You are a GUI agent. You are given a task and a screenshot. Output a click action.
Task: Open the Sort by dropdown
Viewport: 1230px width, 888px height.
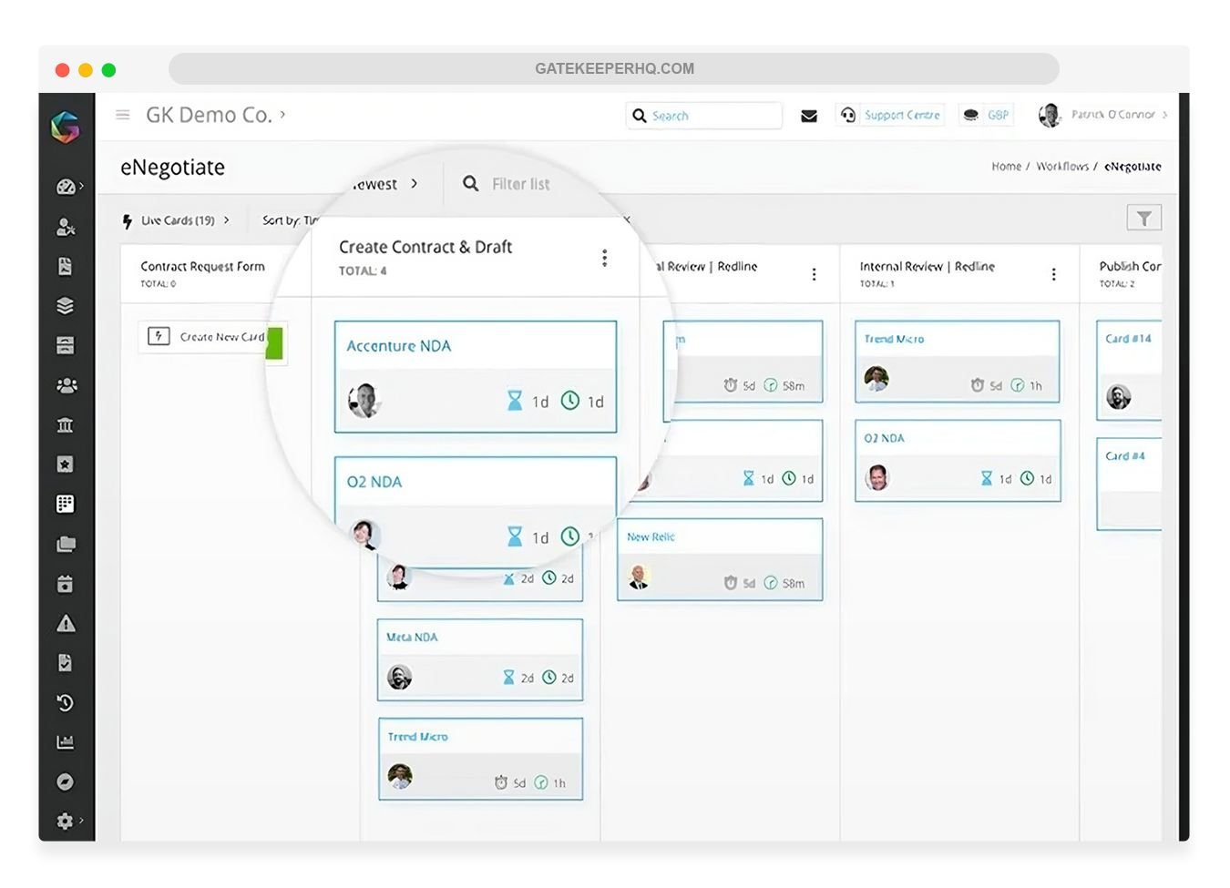click(x=288, y=220)
